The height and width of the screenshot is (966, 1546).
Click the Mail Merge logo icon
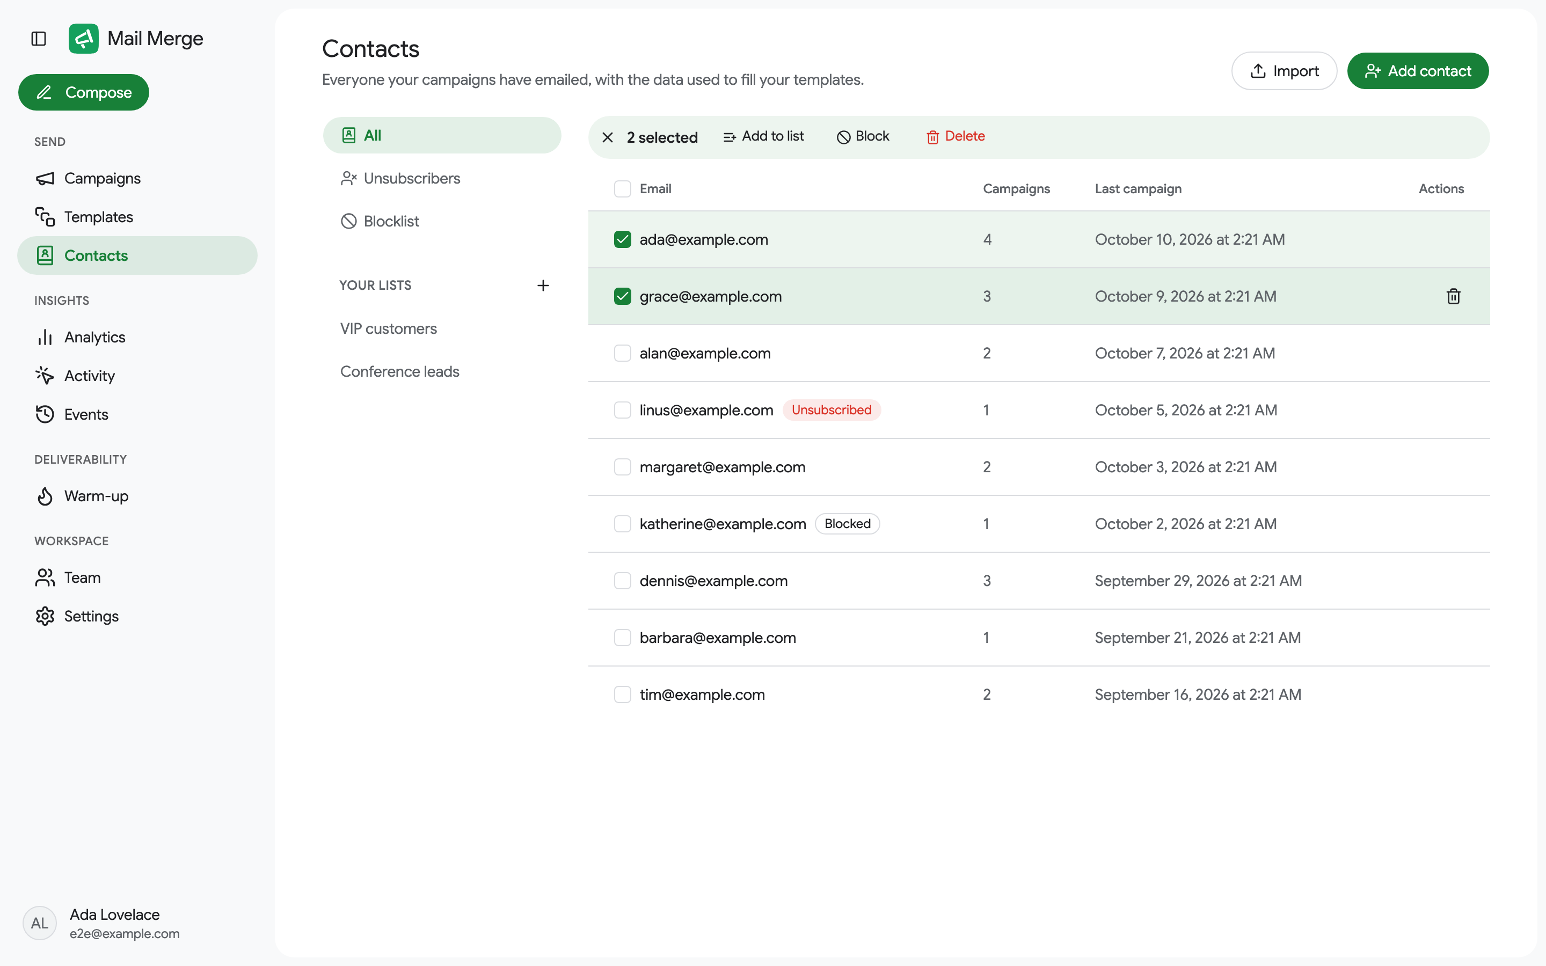pos(84,38)
